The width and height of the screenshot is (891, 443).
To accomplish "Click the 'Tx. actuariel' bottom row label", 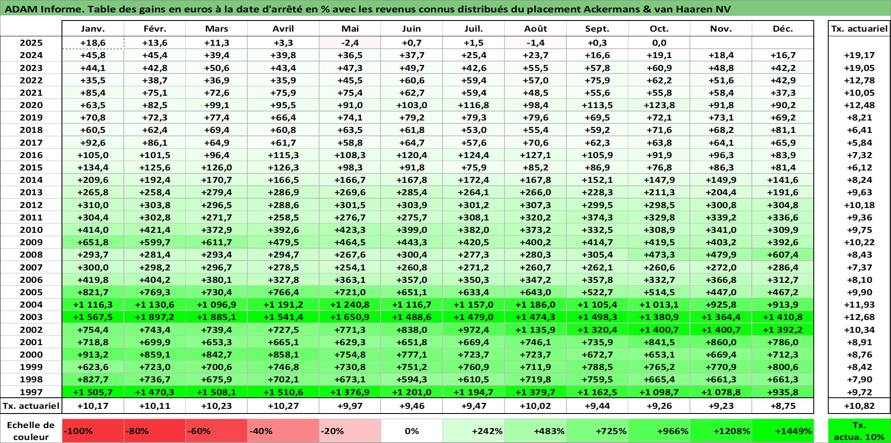I will point(31,406).
